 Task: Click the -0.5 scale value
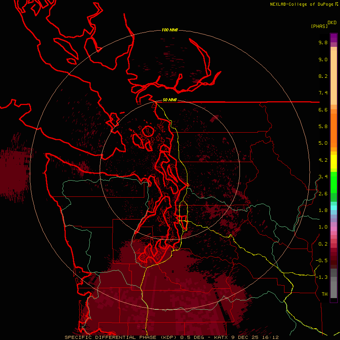click(321, 261)
